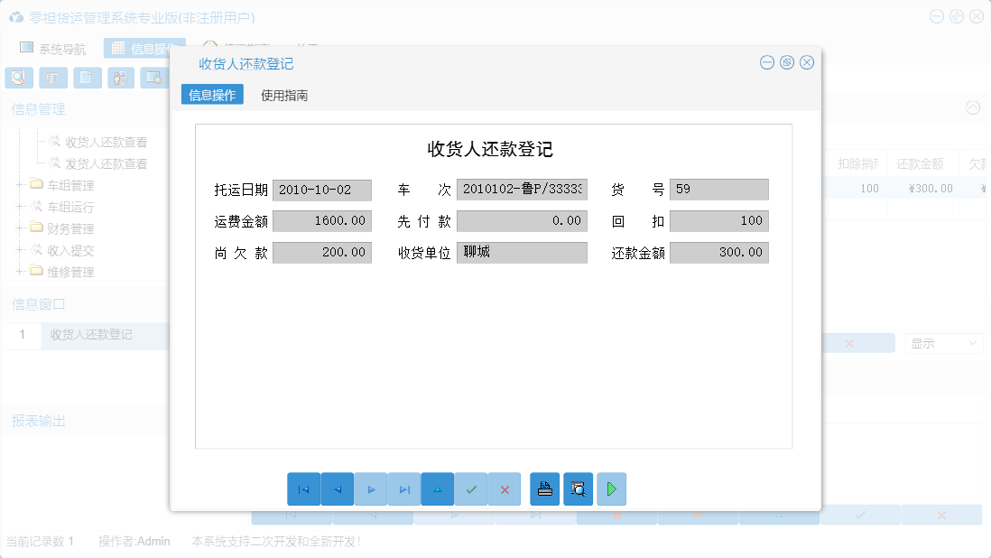
Task: Click the person icon in the top toolbar
Action: pyautogui.click(x=120, y=78)
